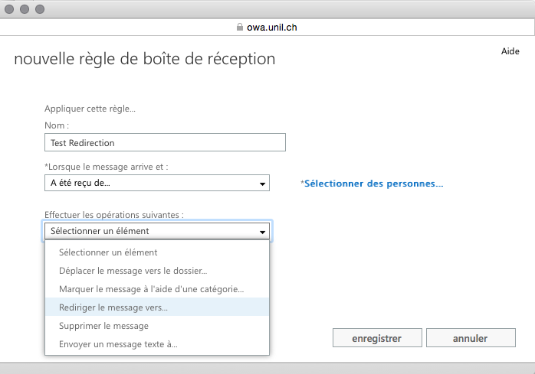
Task: Click the owa.unil.ch address text
Action: [272, 27]
